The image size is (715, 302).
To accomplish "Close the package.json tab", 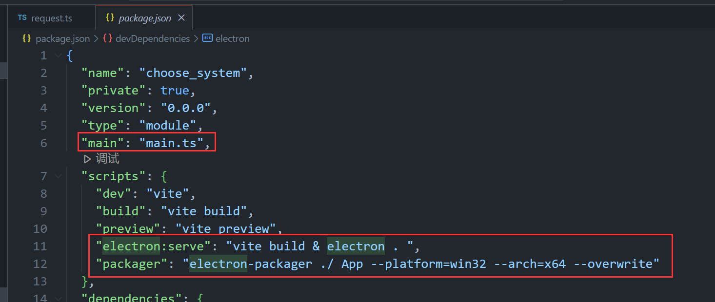I will [x=181, y=18].
